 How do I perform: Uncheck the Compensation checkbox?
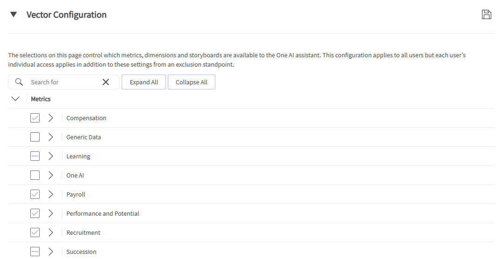pos(35,118)
